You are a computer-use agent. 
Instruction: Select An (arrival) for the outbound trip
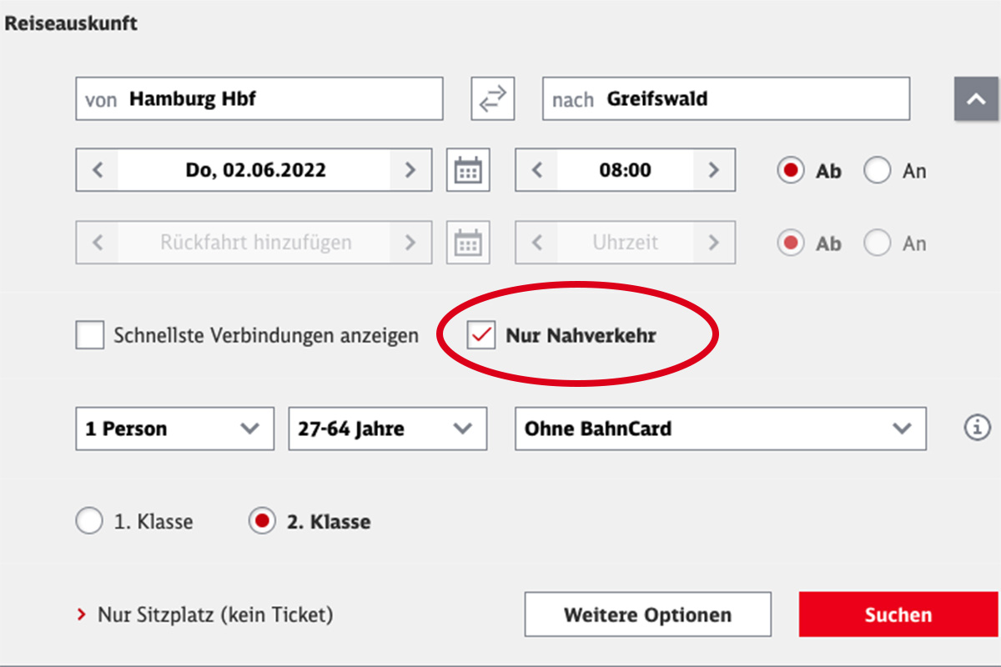tap(877, 171)
